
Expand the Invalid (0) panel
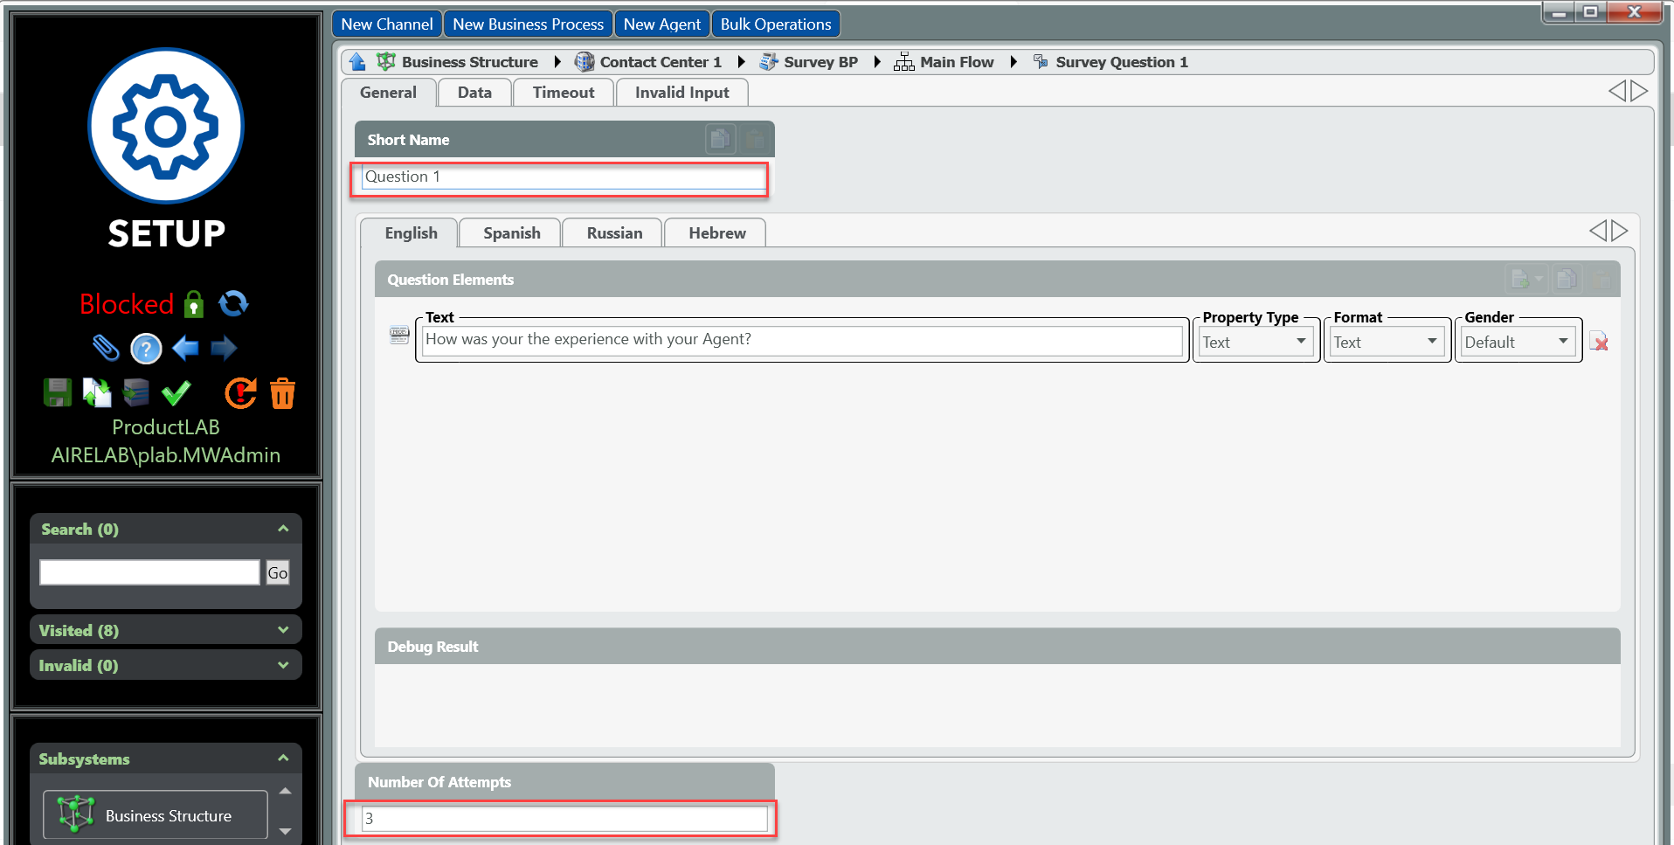click(x=283, y=665)
